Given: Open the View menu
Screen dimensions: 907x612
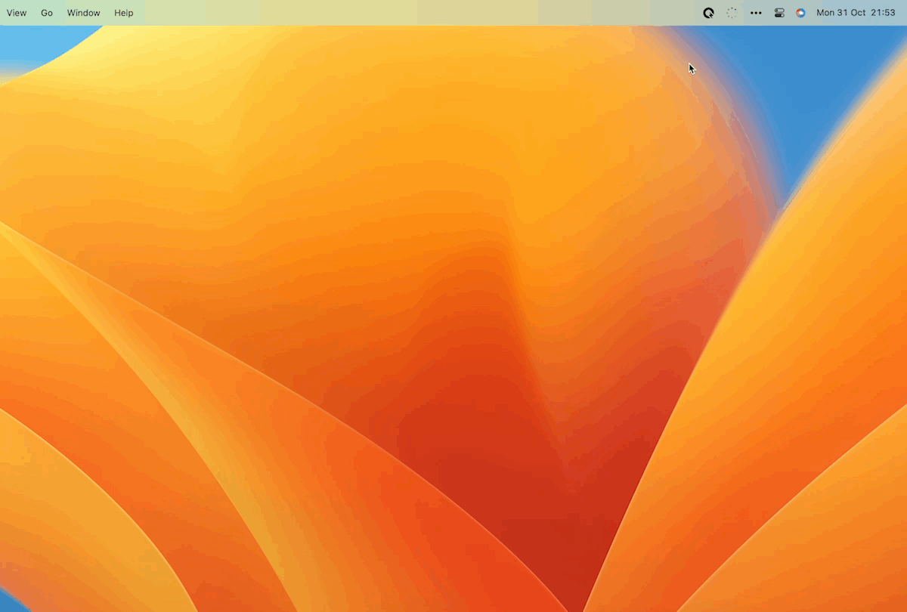Looking at the screenshot, I should click(x=17, y=13).
